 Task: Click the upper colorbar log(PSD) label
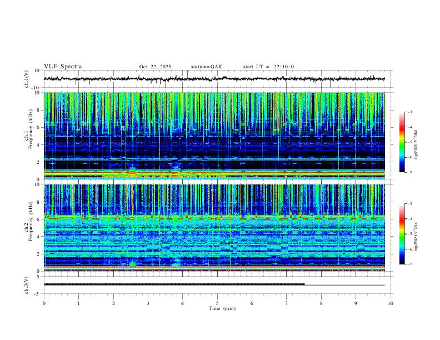point(416,144)
